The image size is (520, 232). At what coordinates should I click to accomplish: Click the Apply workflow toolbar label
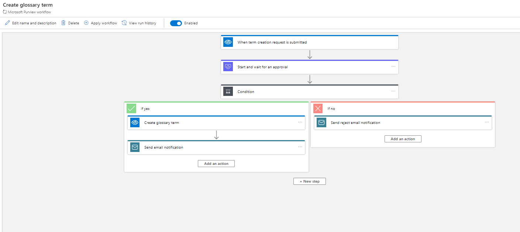coord(104,23)
